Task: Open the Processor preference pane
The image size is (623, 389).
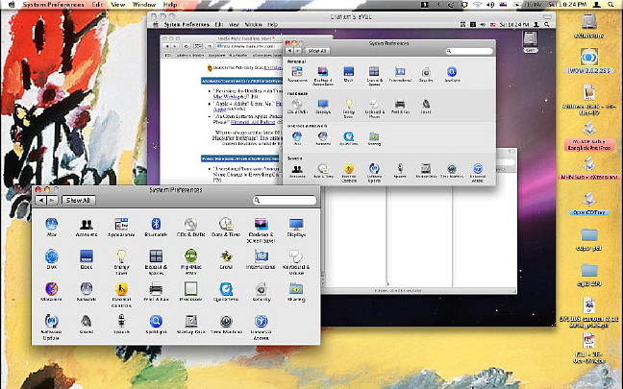Action: tap(190, 292)
